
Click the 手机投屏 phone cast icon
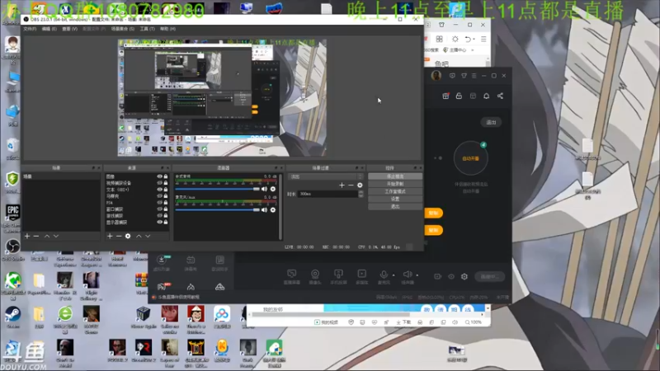tap(338, 274)
